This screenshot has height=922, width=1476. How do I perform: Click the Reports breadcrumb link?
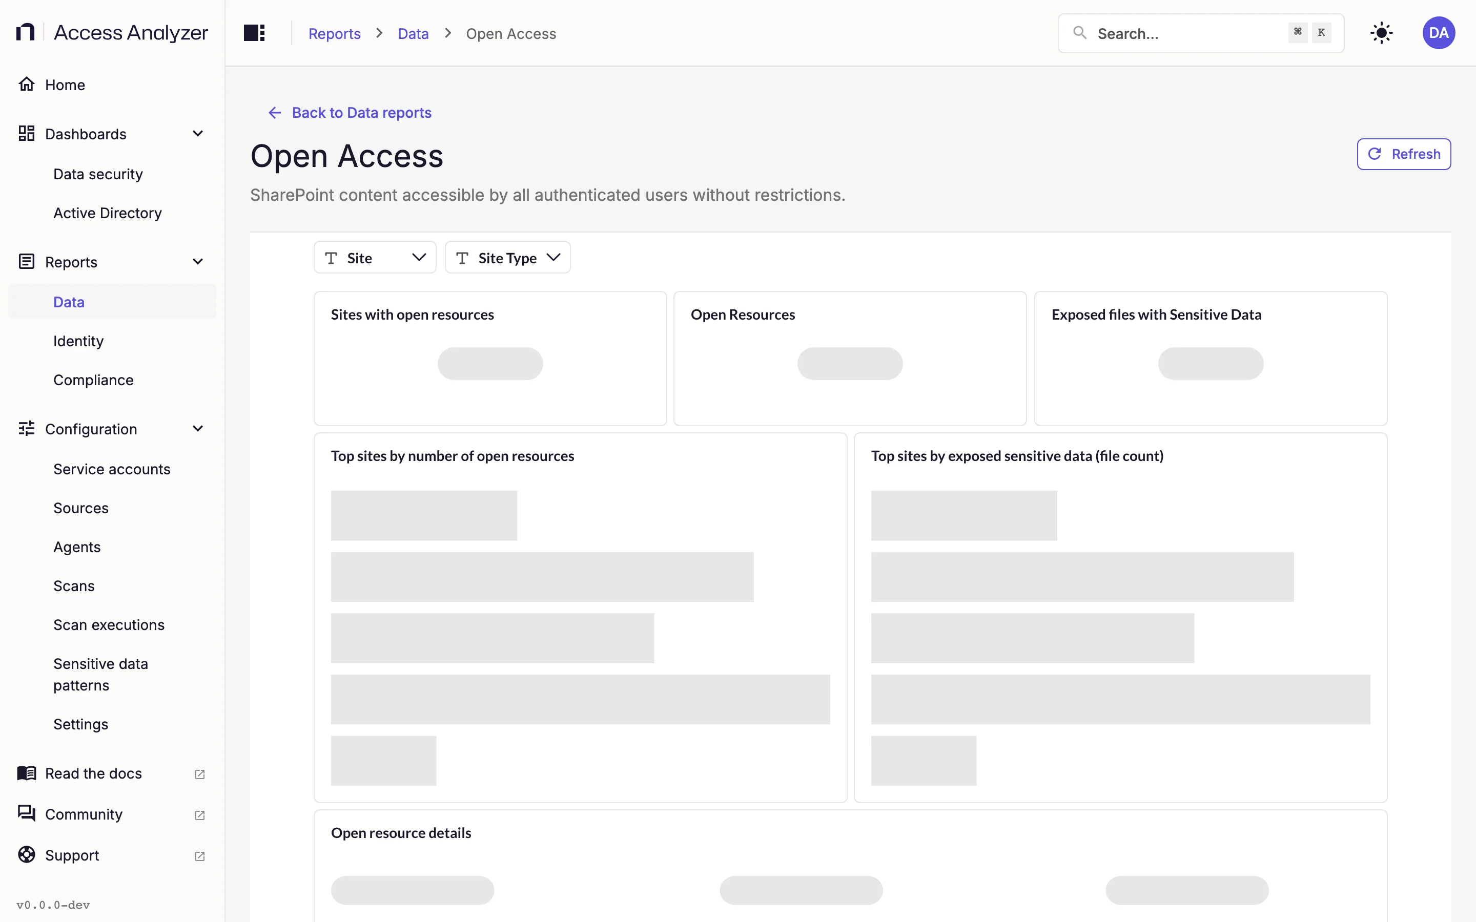coord(334,33)
